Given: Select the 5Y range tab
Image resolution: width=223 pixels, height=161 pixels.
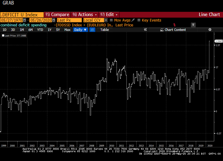Looking at the screenshot, I should pyautogui.click(x=58, y=30).
